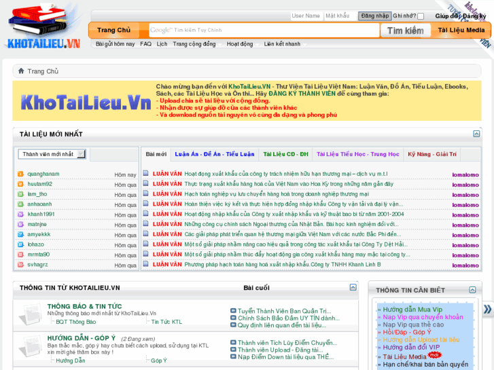Switch to 'Luận Án - Đề Án - Tiểu Luận' tab
Screen dimensions: 494x370
pyautogui.click(x=215, y=154)
